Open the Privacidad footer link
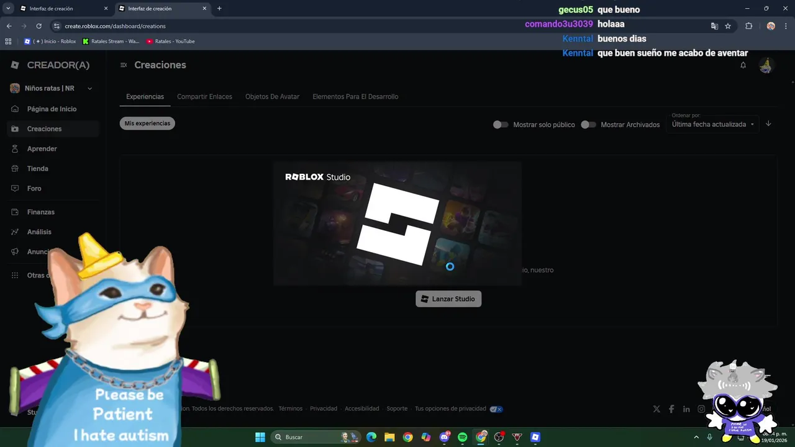This screenshot has width=795, height=447. 324,409
